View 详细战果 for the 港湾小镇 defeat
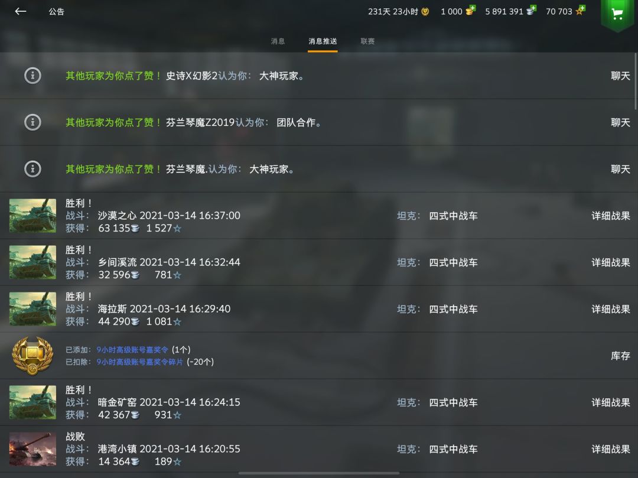 [610, 449]
